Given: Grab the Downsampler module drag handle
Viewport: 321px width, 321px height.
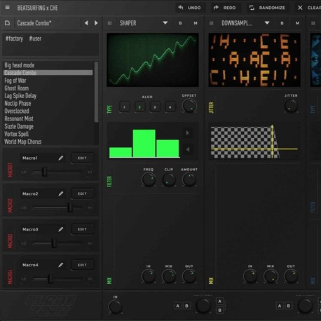Looking at the screenshot, I should pyautogui.click(x=211, y=23).
